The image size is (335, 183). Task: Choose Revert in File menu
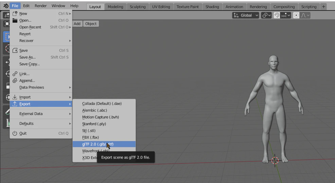click(41, 34)
